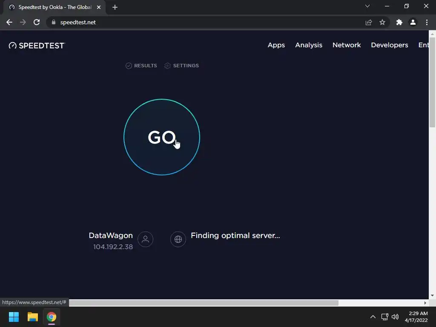This screenshot has height=327, width=436.
Task: Close the Speedtest by Ookla tab
Action: click(99, 8)
